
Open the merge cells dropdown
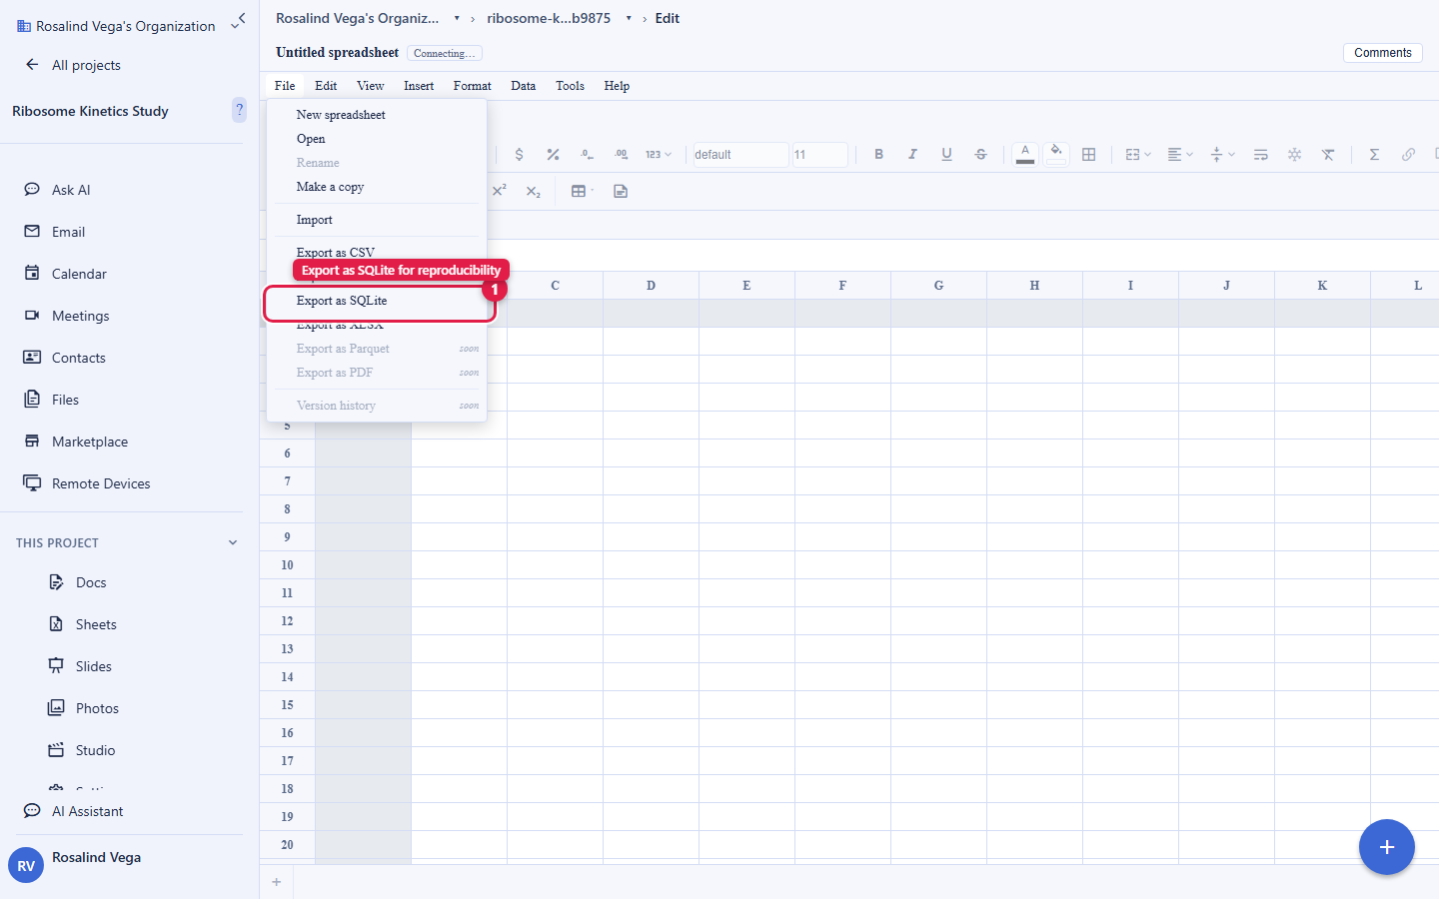click(x=1138, y=155)
